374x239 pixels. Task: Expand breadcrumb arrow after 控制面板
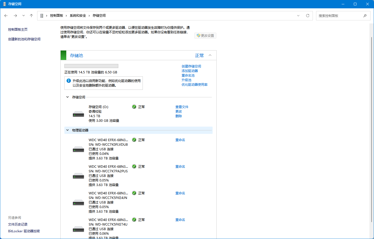tap(67, 16)
